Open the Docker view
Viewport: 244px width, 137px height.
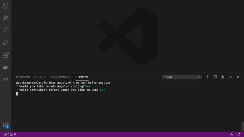click(x=6, y=67)
